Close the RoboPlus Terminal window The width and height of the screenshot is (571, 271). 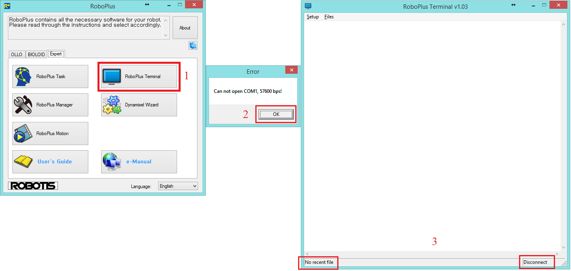click(x=558, y=4)
